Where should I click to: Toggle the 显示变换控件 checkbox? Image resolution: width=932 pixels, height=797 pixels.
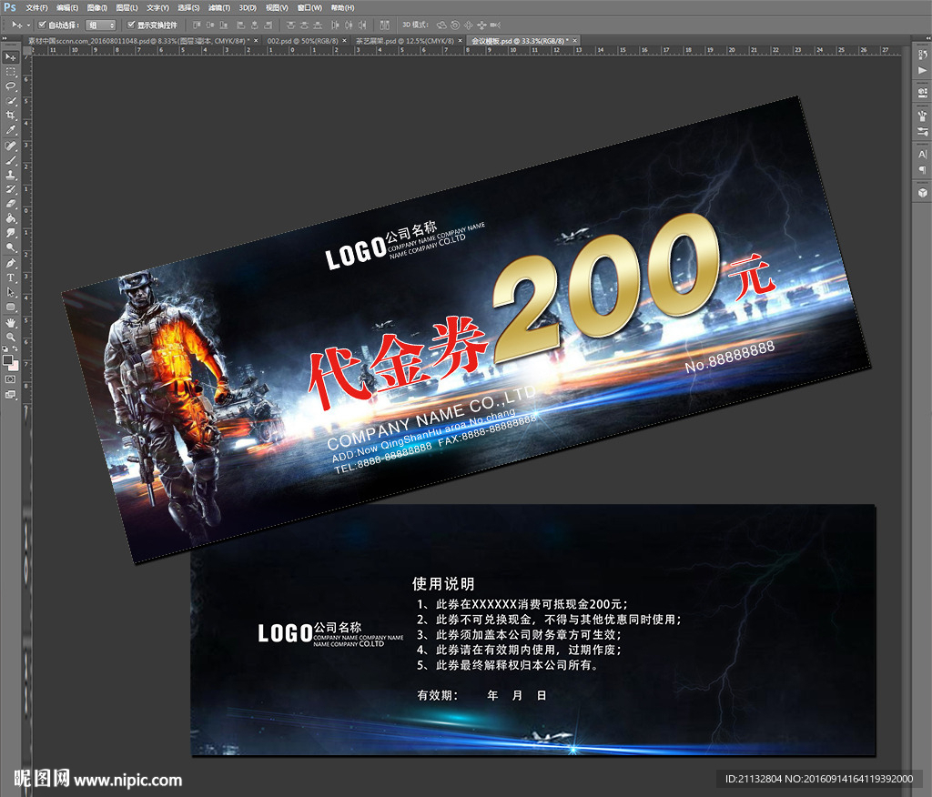pos(131,25)
